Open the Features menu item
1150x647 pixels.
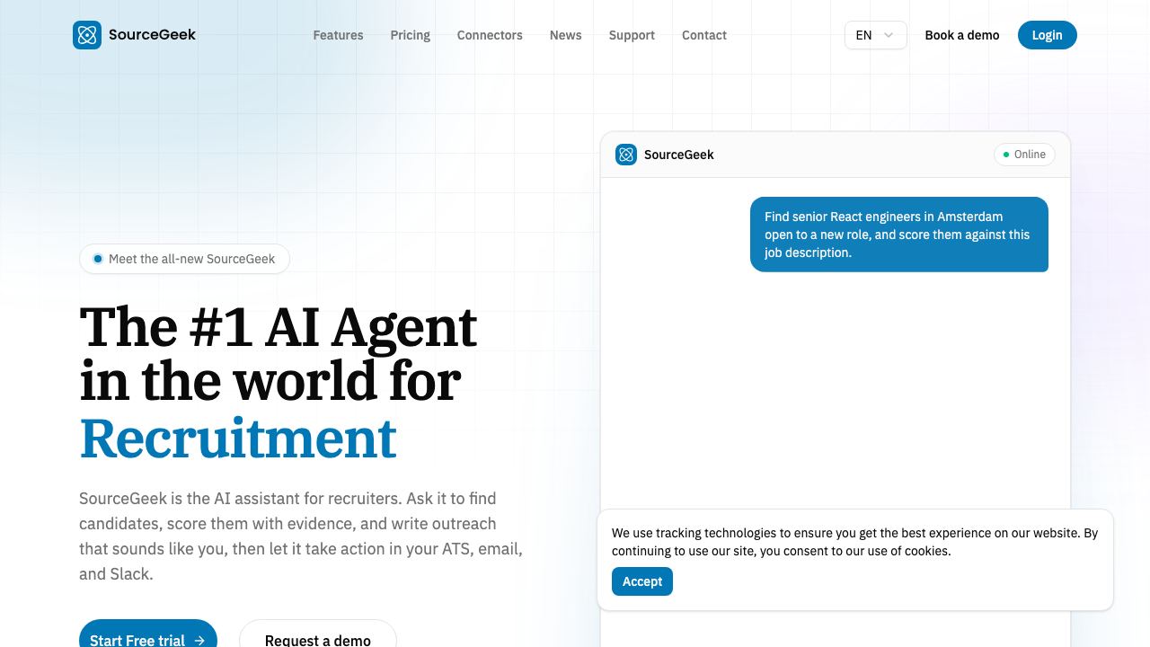tap(338, 35)
